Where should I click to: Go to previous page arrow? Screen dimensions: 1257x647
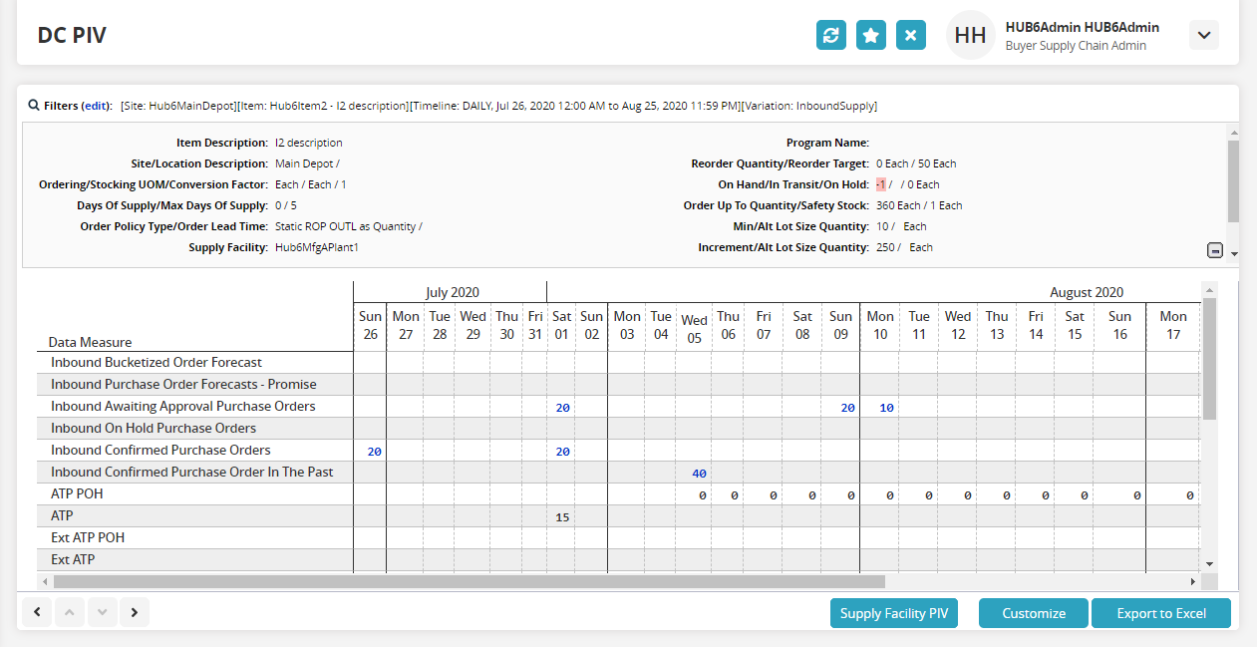36,612
